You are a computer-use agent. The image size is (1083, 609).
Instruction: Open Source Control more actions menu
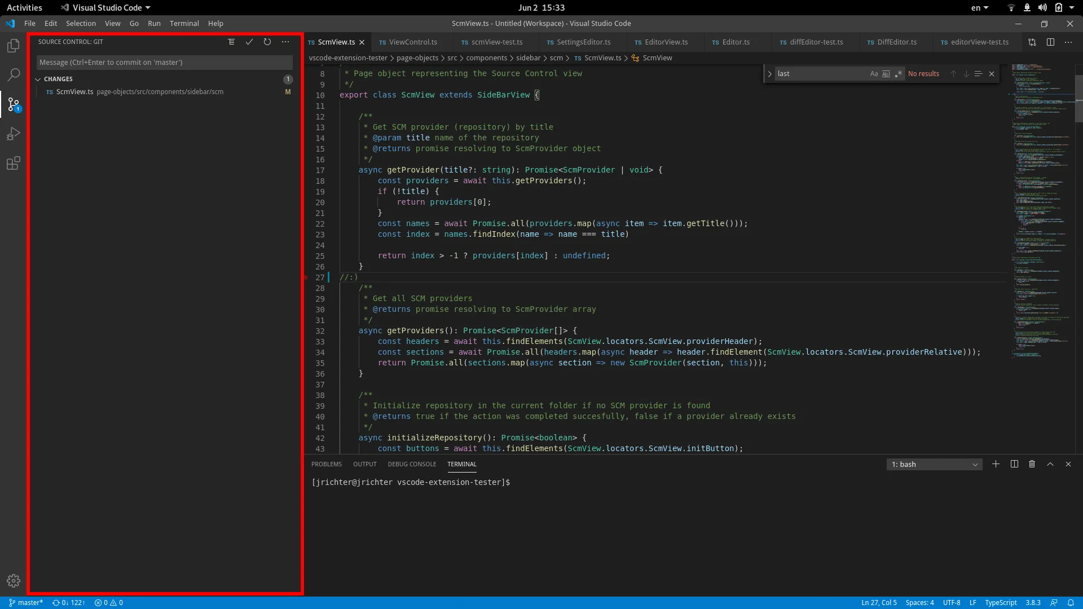[285, 42]
